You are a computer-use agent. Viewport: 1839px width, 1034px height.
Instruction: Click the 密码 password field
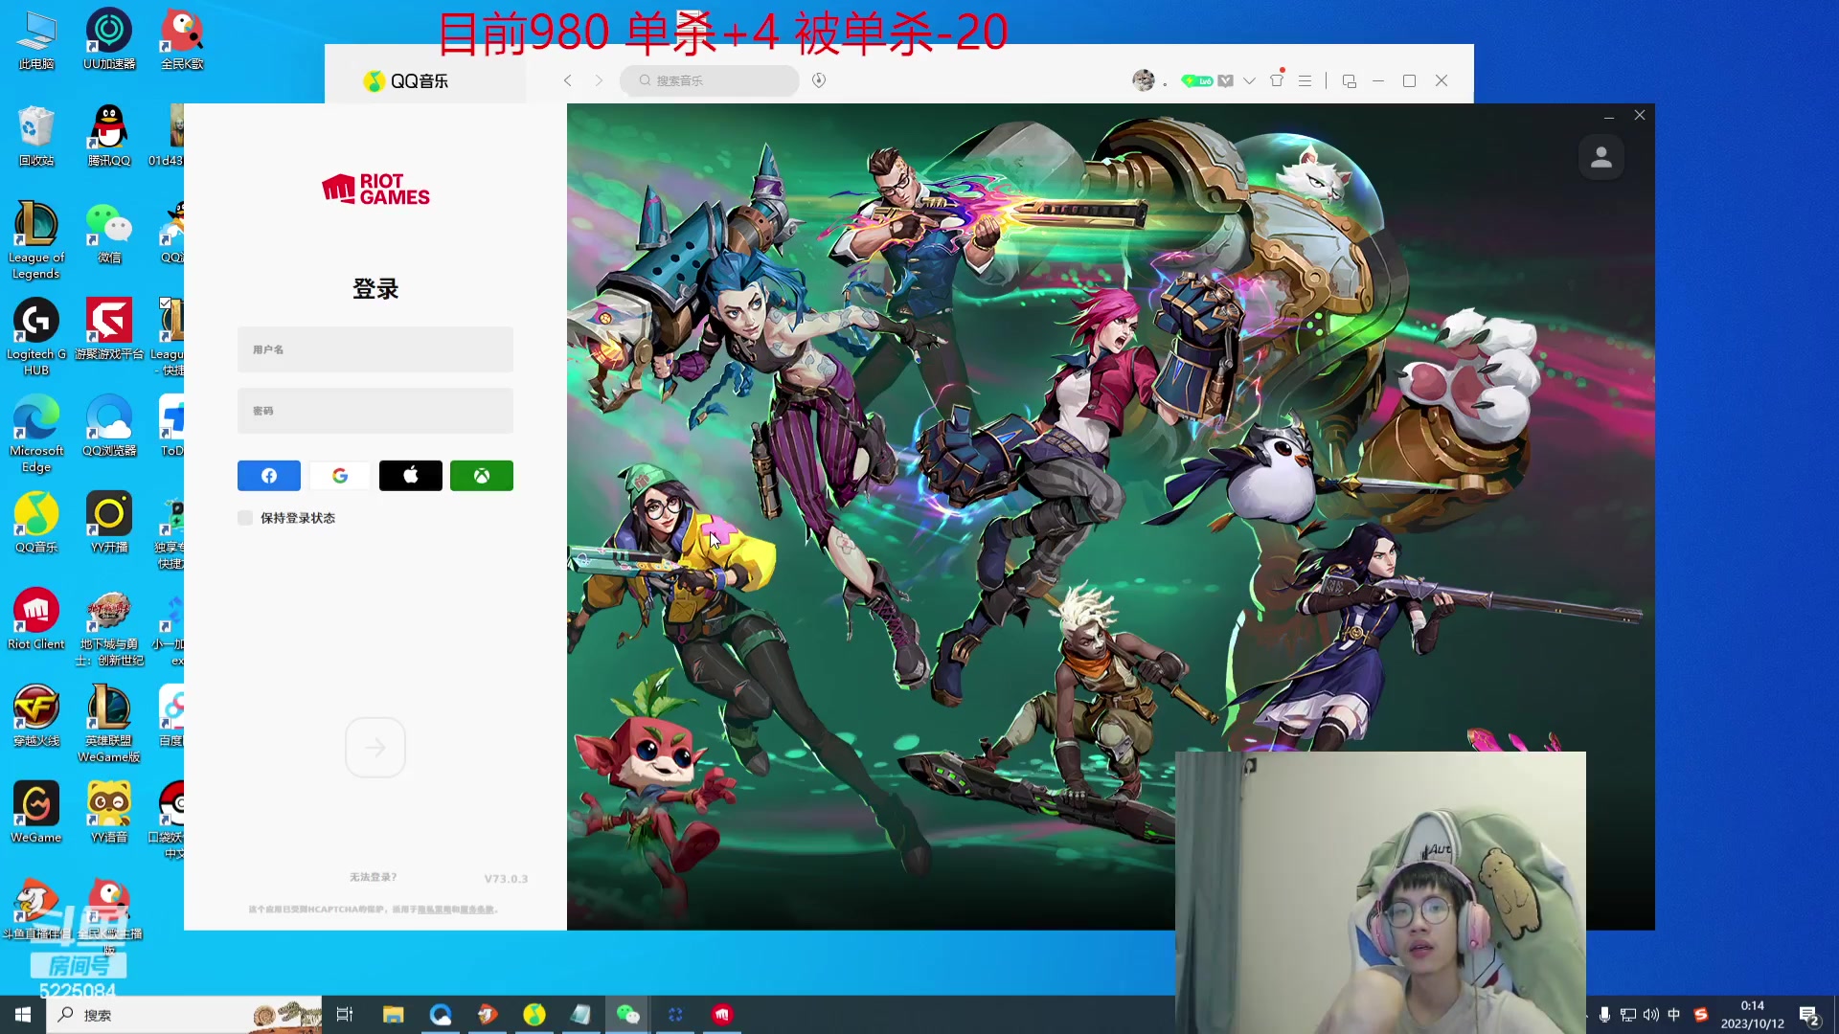pyautogui.click(x=375, y=411)
